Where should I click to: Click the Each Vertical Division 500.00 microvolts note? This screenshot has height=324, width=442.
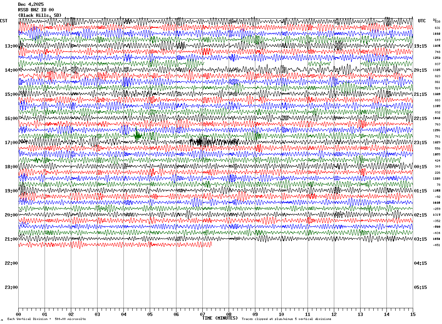pyautogui.click(x=46, y=319)
